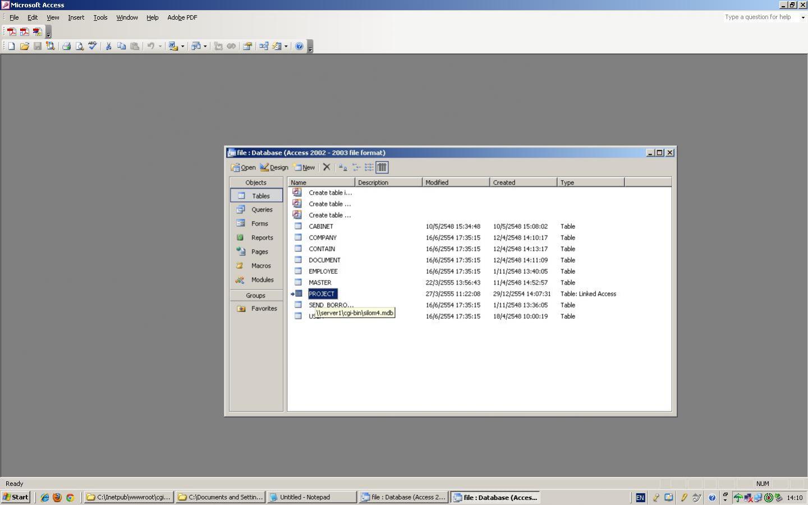Click the Undo arrow icon
Screen dimensions: 808x505
pyautogui.click(x=150, y=47)
